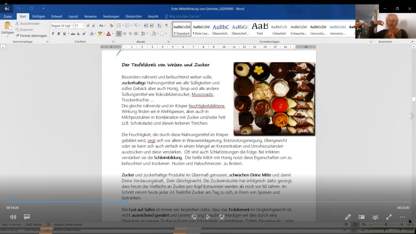This screenshot has width=416, height=234.
Task: Apply yellow text highlight color
Action: point(100,34)
